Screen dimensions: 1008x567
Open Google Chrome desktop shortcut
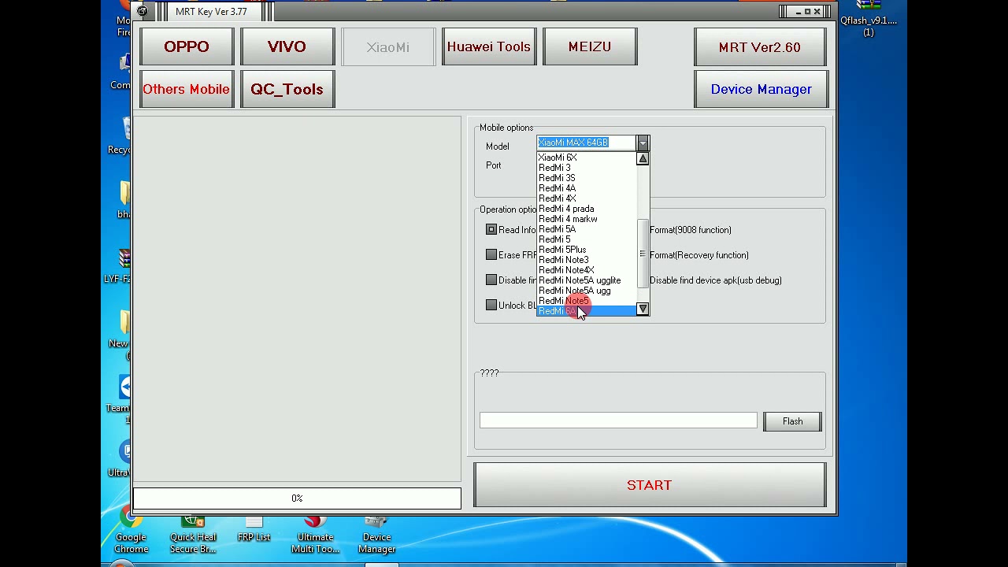coord(131,534)
